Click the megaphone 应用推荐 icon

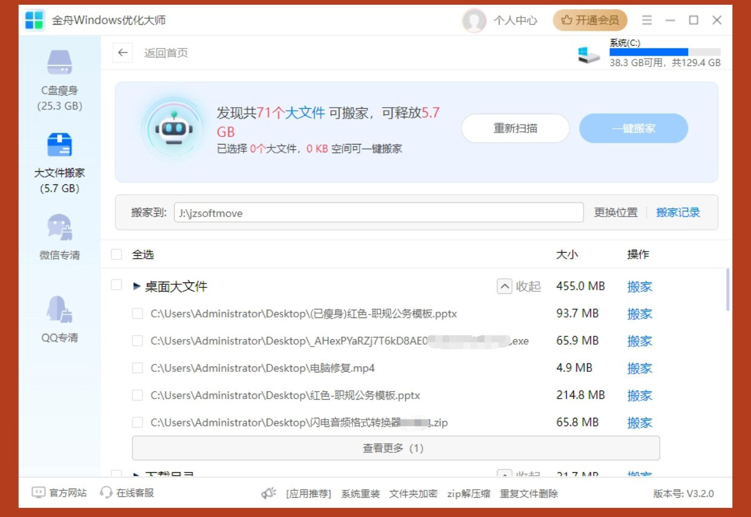pyautogui.click(x=269, y=493)
